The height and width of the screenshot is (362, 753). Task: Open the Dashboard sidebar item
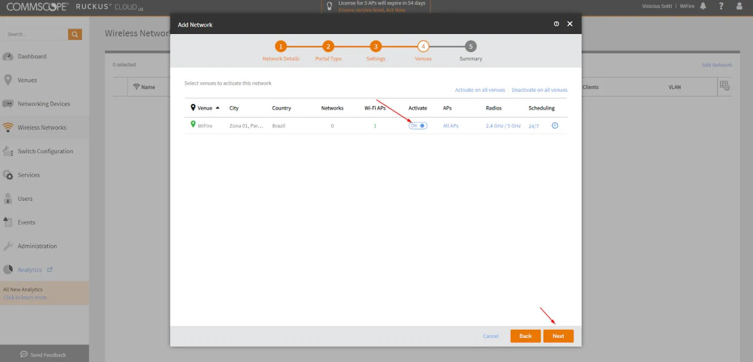tap(32, 56)
